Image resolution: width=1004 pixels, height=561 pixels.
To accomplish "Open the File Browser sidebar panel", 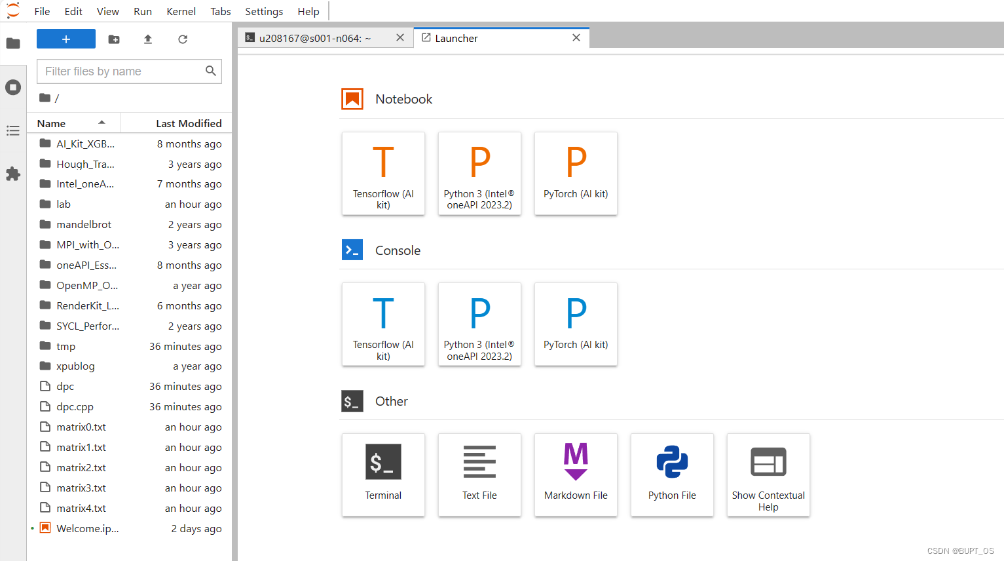I will [x=13, y=43].
